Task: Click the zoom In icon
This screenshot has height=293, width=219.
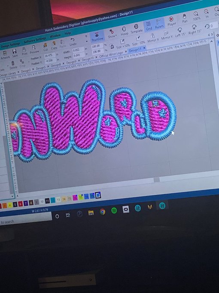Action: click(x=207, y=12)
